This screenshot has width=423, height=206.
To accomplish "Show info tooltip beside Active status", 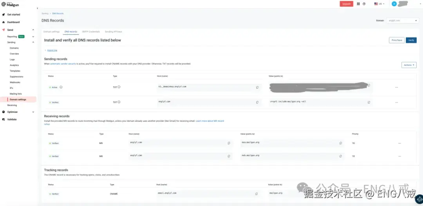I will coord(61,87).
